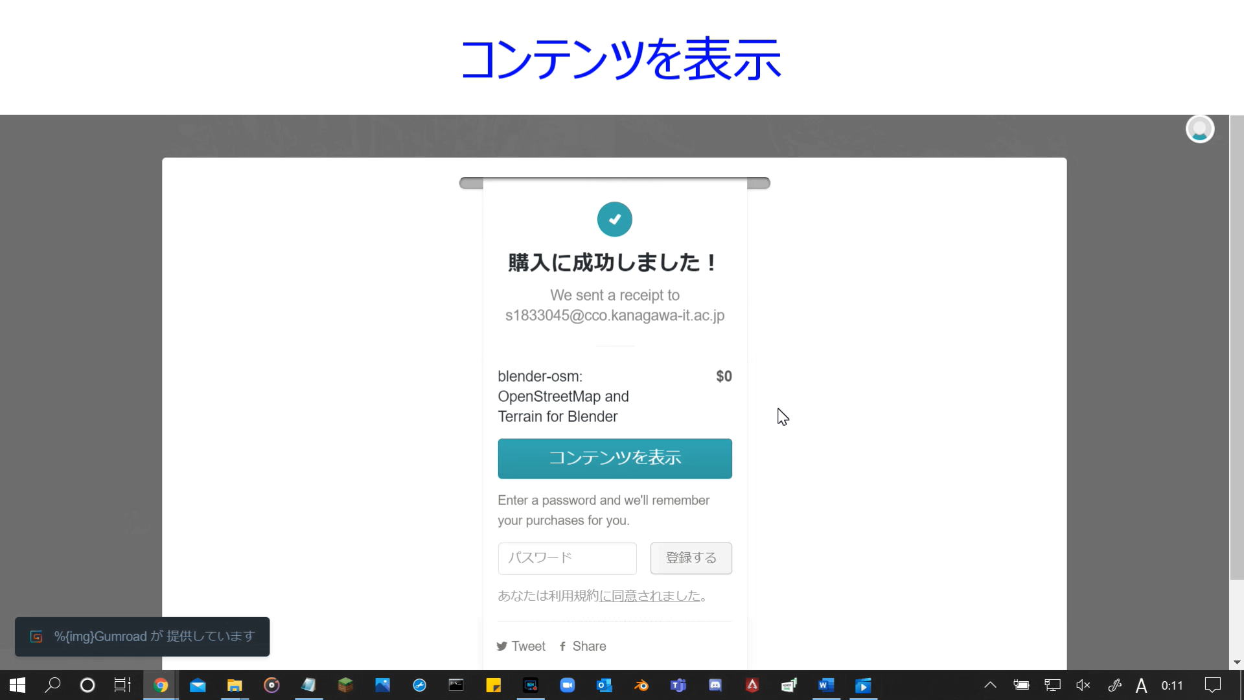Click the Facebook Share link
1244x700 pixels.
click(582, 646)
